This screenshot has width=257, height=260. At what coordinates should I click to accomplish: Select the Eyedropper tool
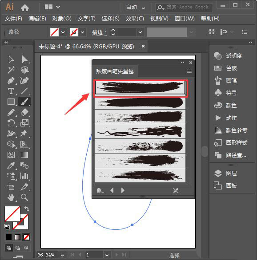click(x=11, y=165)
